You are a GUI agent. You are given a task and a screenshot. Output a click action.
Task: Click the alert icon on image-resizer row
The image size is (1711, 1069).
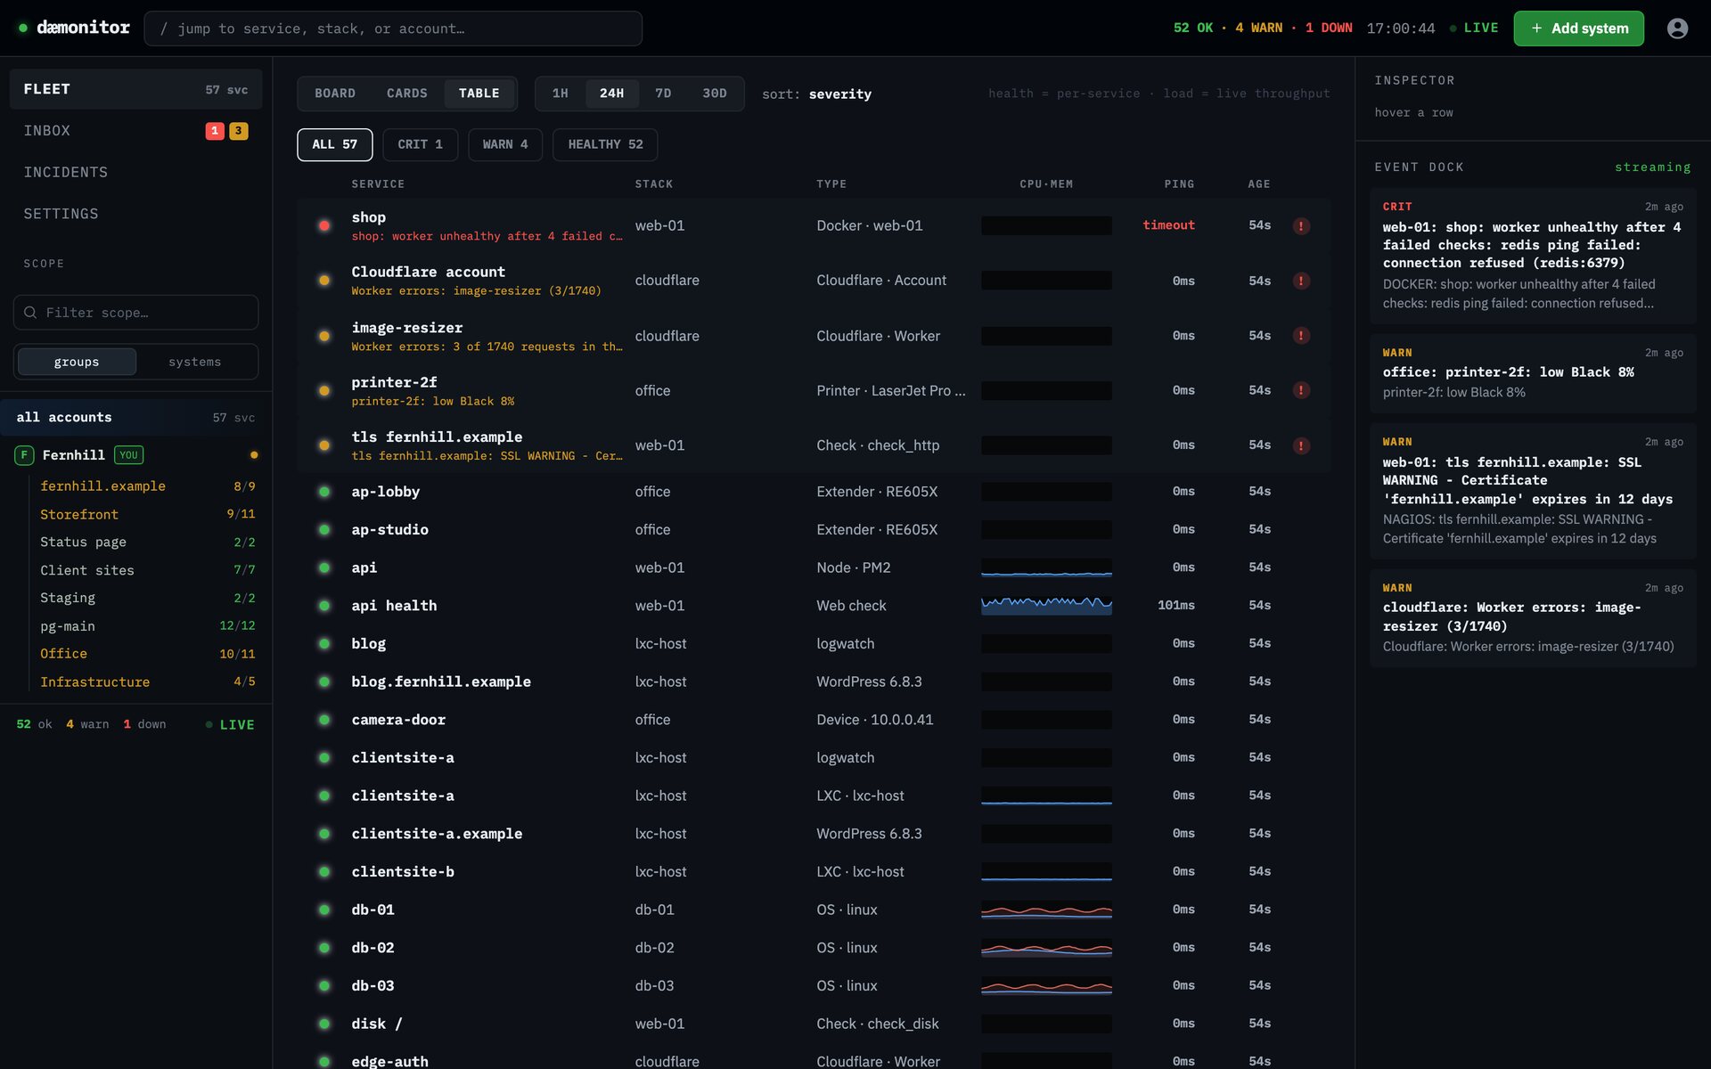pyautogui.click(x=1301, y=336)
